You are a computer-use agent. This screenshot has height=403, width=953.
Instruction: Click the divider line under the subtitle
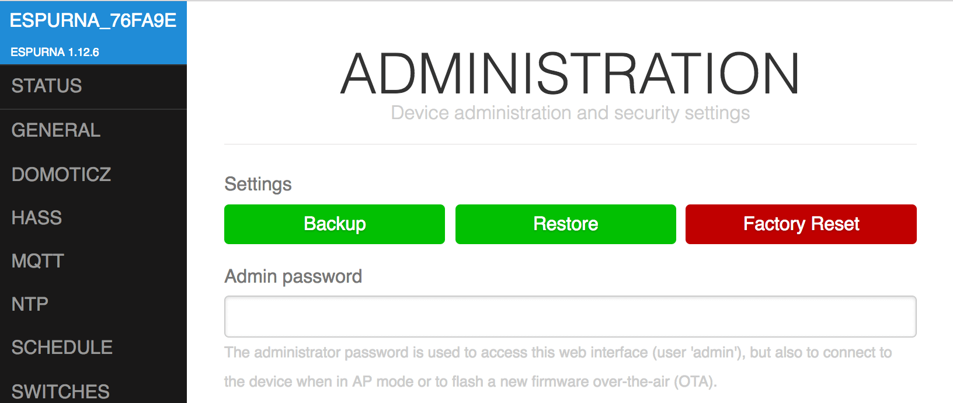coord(570,144)
